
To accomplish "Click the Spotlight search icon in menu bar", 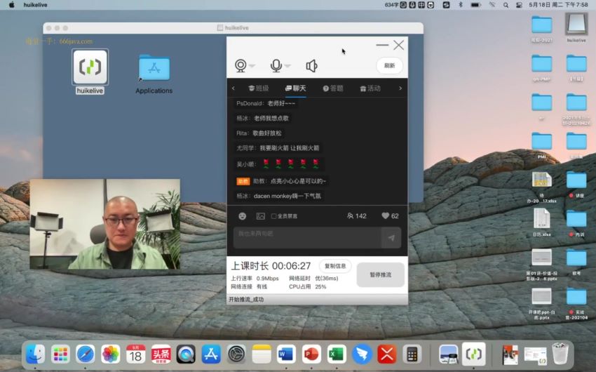I will (x=506, y=5).
